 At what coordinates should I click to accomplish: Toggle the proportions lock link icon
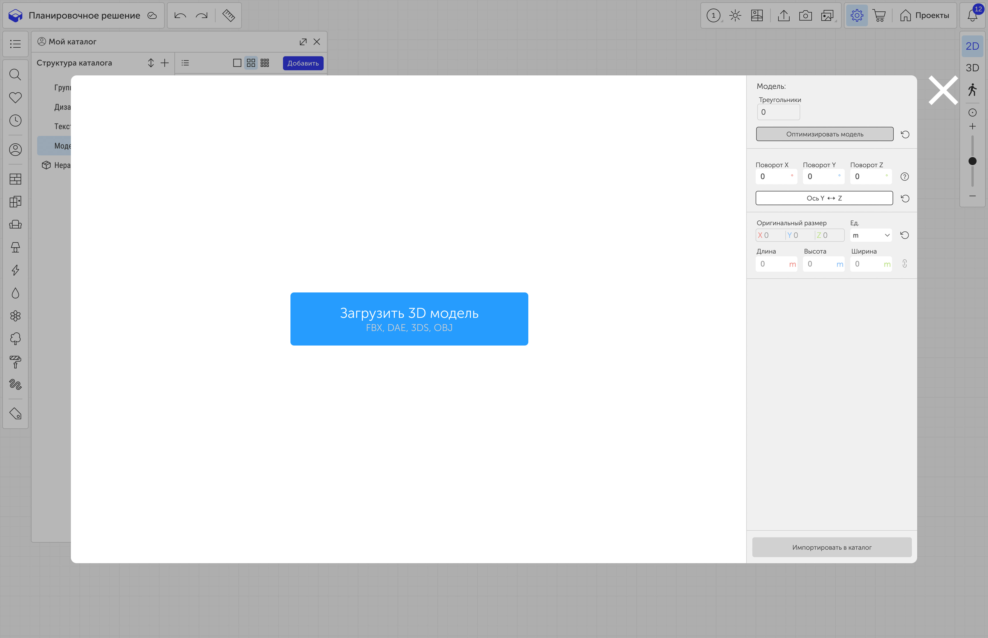[x=904, y=264]
